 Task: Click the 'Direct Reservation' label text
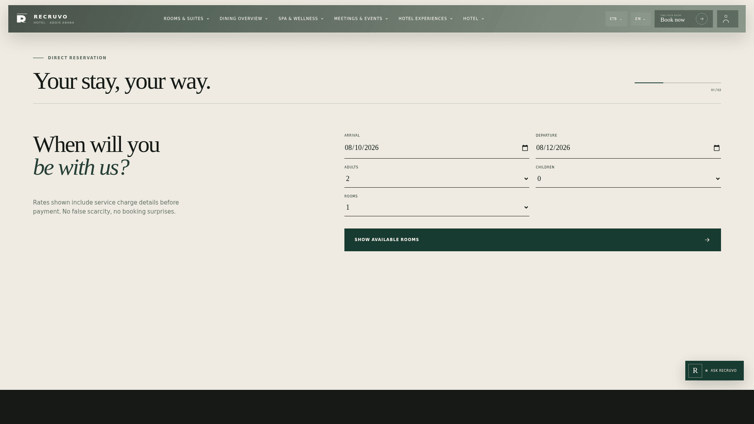77,58
